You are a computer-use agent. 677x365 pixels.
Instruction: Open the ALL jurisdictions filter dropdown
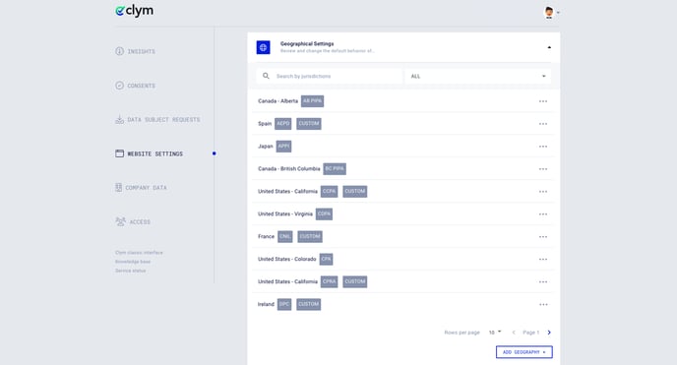(478, 76)
